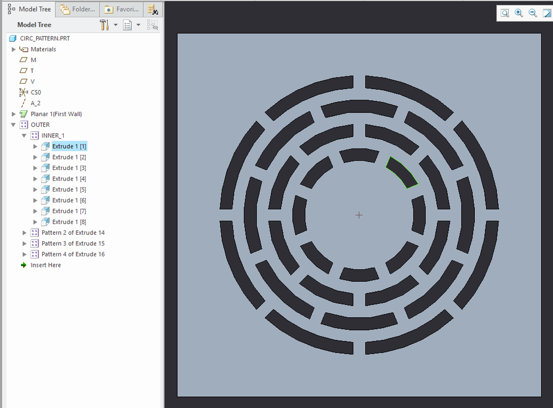
Task: Collapse the INNER_1 pattern node
Action: pyautogui.click(x=24, y=135)
